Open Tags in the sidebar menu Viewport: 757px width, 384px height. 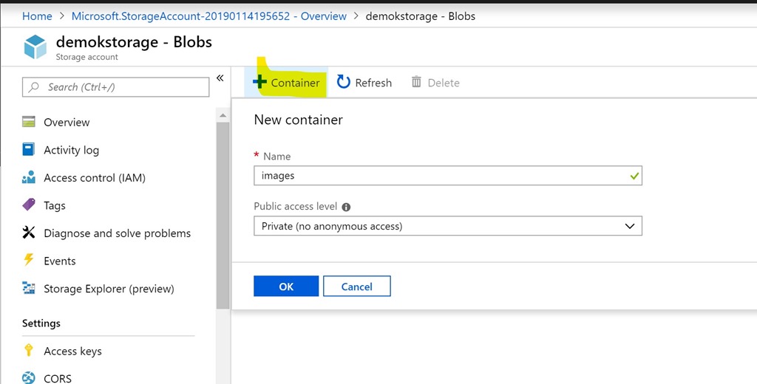click(x=55, y=205)
